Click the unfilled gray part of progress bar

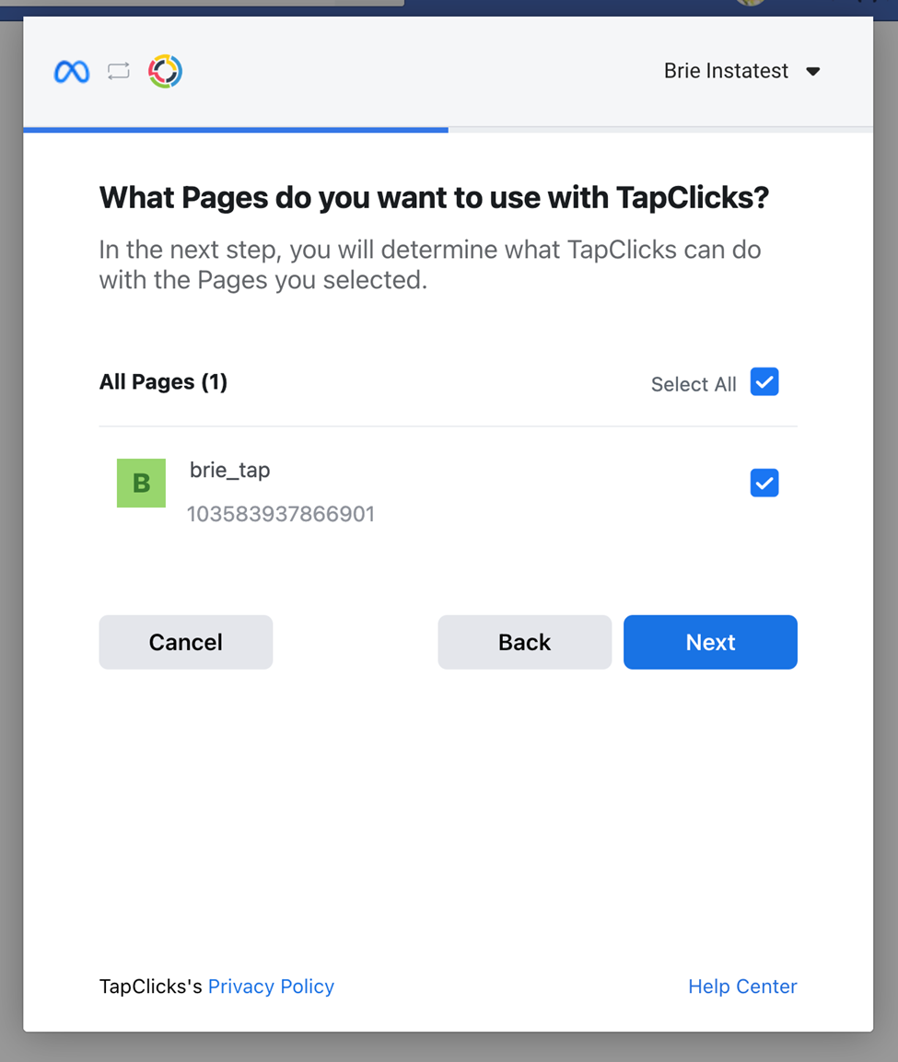[660, 129]
